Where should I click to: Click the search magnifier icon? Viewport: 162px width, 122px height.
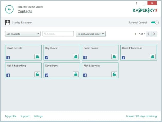(x=45, y=34)
